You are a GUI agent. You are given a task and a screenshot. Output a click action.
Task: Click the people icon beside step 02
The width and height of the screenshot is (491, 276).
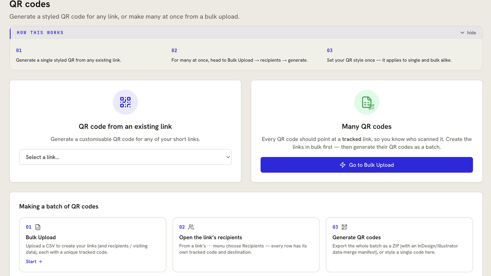click(x=191, y=227)
